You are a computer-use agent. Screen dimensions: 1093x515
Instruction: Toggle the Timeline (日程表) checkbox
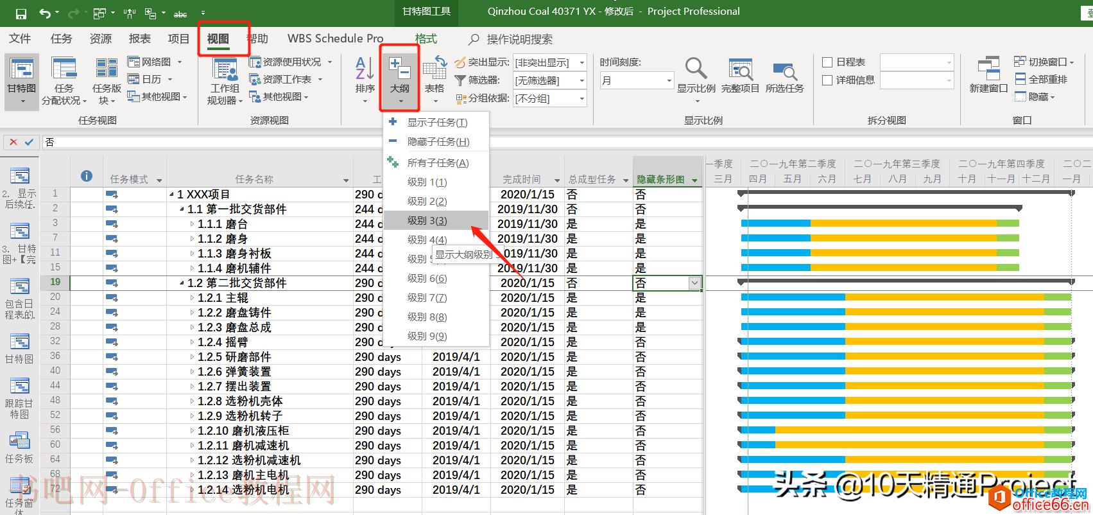pos(827,62)
